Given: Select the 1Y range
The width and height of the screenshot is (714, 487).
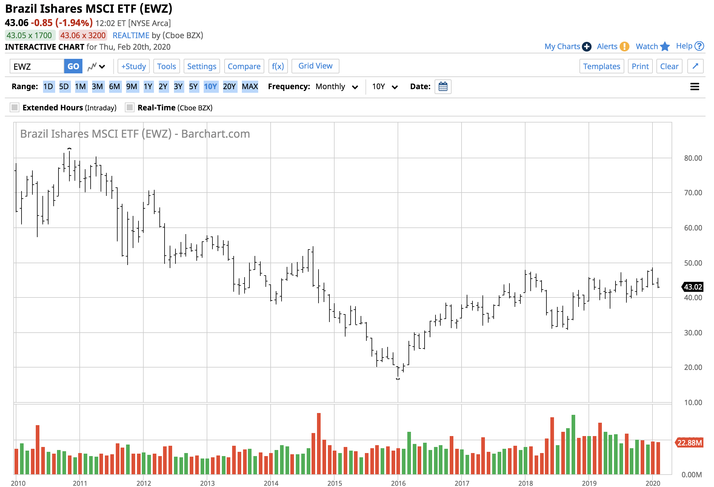Looking at the screenshot, I should point(148,87).
